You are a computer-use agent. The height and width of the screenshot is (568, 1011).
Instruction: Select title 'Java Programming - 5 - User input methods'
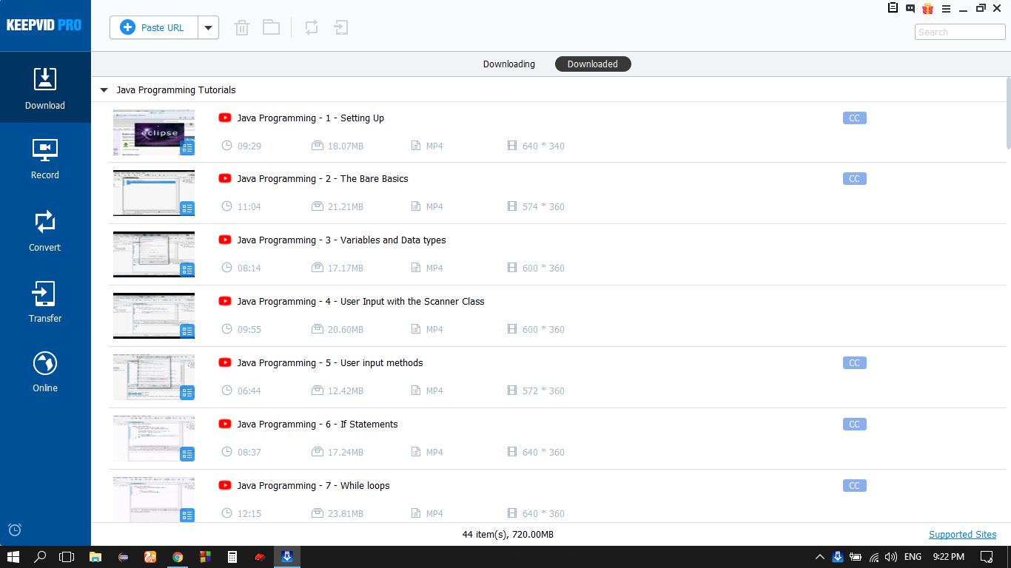pos(330,363)
